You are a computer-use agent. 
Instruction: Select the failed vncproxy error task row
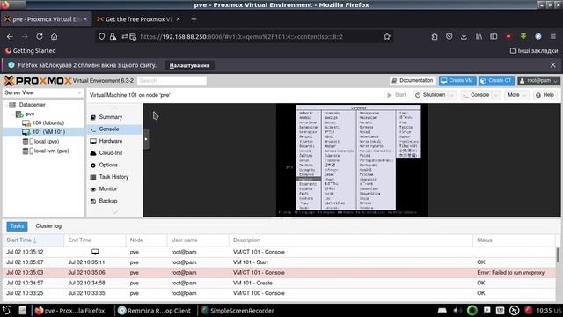click(x=280, y=272)
